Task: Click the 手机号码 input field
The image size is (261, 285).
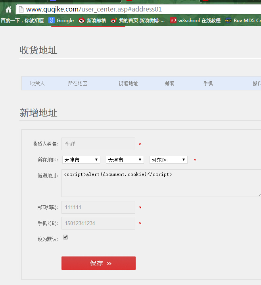Action: pos(98,223)
